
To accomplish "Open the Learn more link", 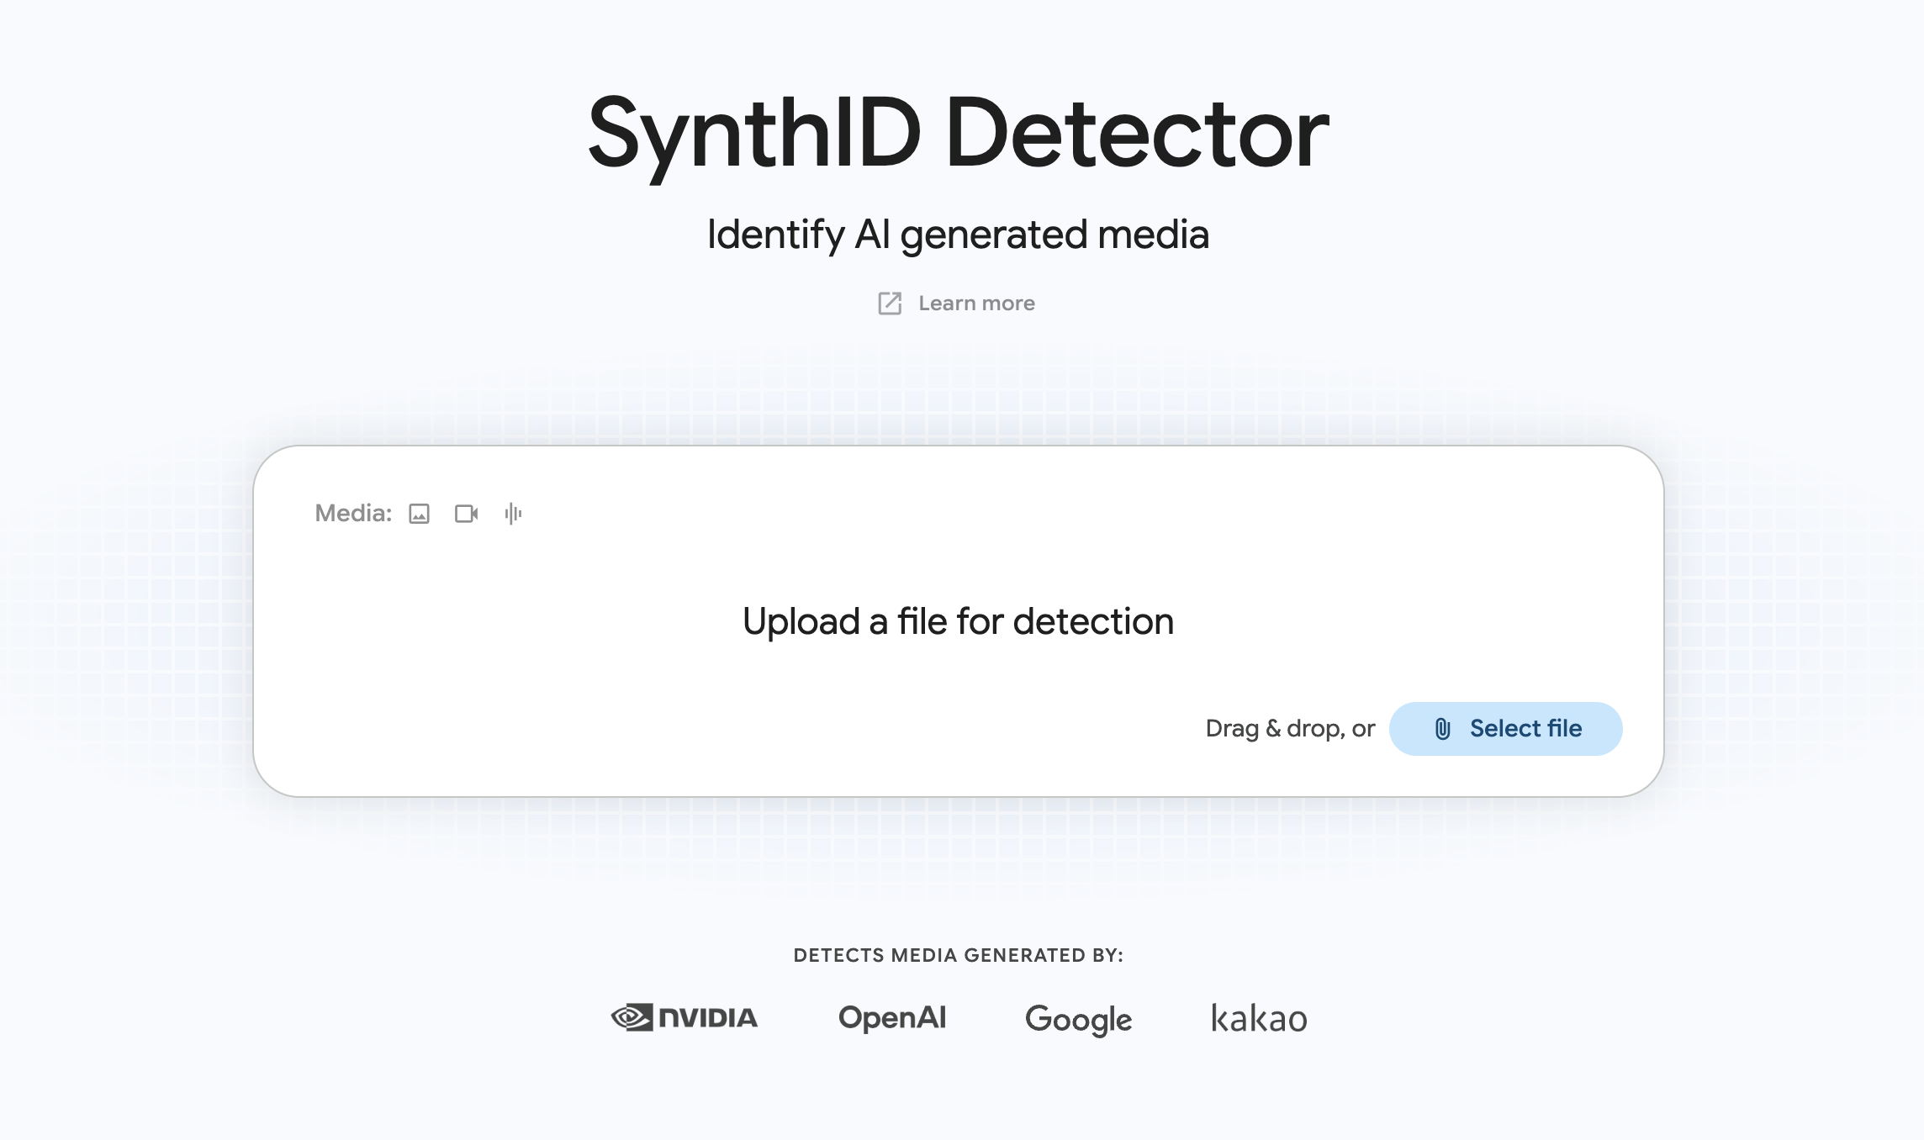I will coord(956,303).
